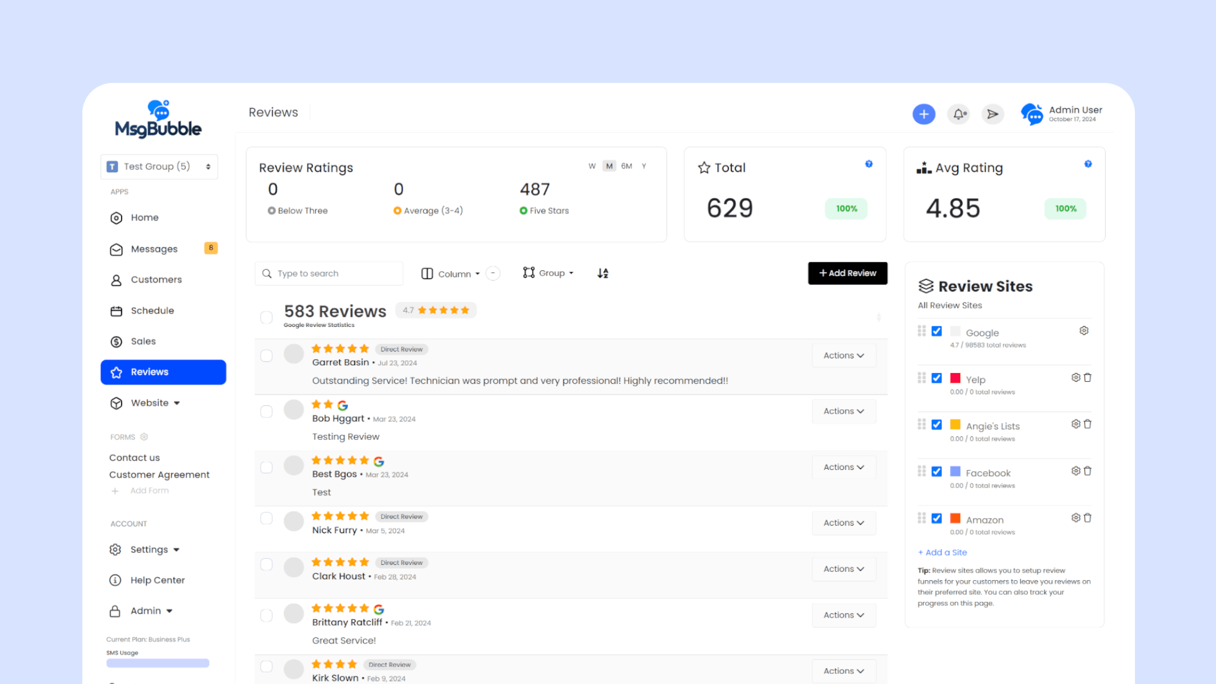The height and width of the screenshot is (684, 1216).
Task: Go to Messages in the sidebar
Action: (x=154, y=249)
